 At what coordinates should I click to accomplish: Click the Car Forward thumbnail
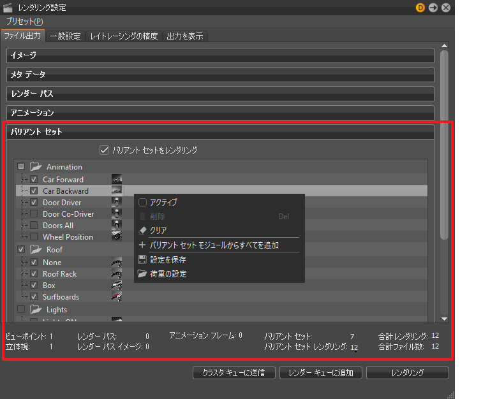(117, 179)
